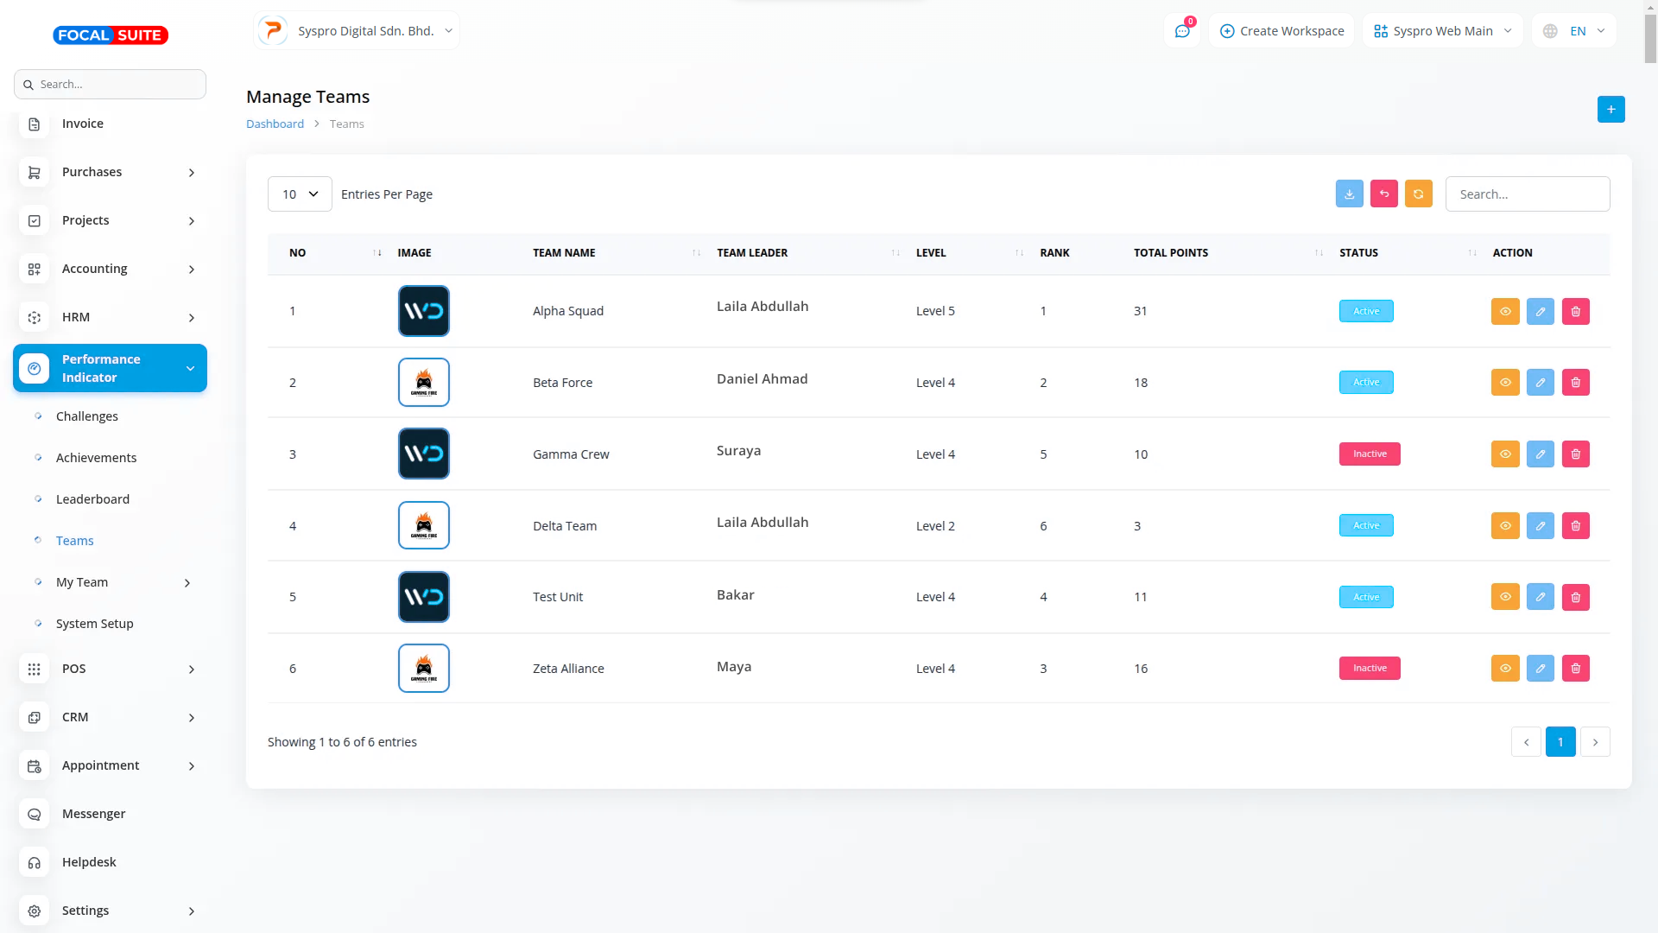View Gamma Crew details with eye icon

(1505, 454)
